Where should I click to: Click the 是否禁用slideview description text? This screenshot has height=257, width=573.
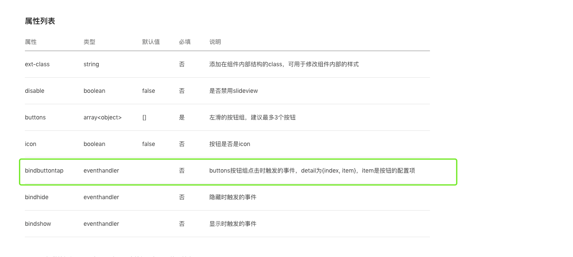pos(233,91)
